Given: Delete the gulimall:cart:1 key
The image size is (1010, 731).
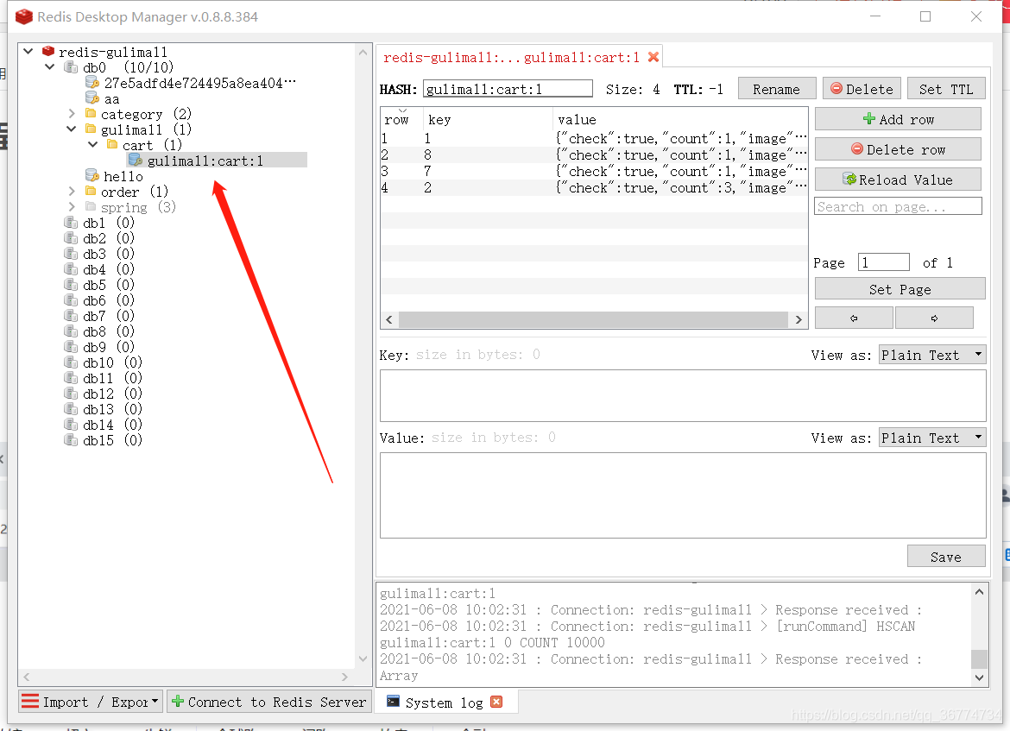Looking at the screenshot, I should point(862,89).
